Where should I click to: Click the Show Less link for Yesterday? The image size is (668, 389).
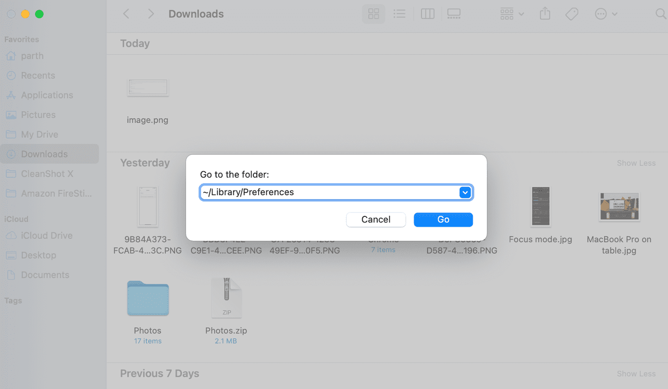[636, 163]
